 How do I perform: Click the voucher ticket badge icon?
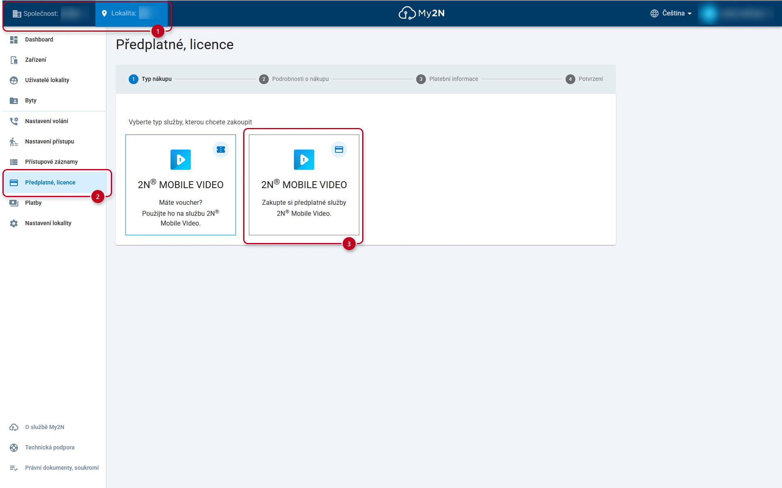[221, 150]
